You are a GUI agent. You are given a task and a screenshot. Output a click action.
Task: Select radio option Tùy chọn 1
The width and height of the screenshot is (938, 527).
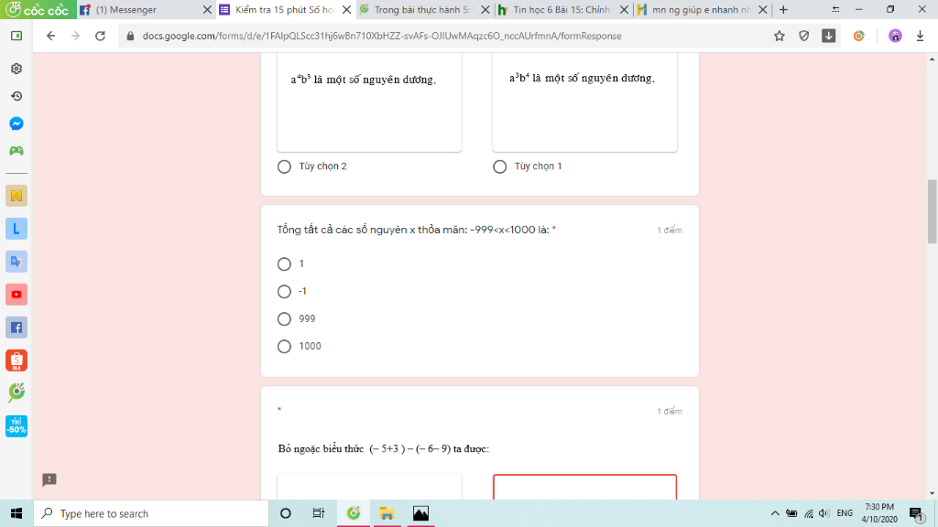click(x=499, y=167)
